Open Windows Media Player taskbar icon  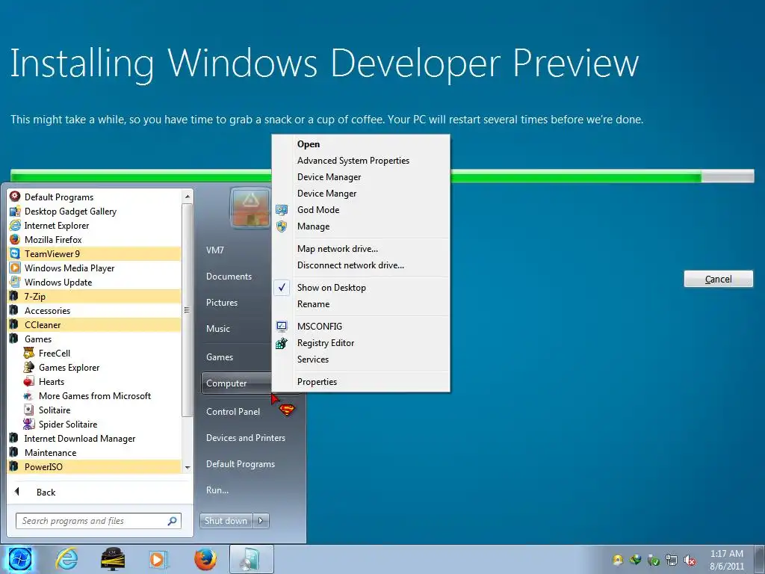(x=158, y=559)
